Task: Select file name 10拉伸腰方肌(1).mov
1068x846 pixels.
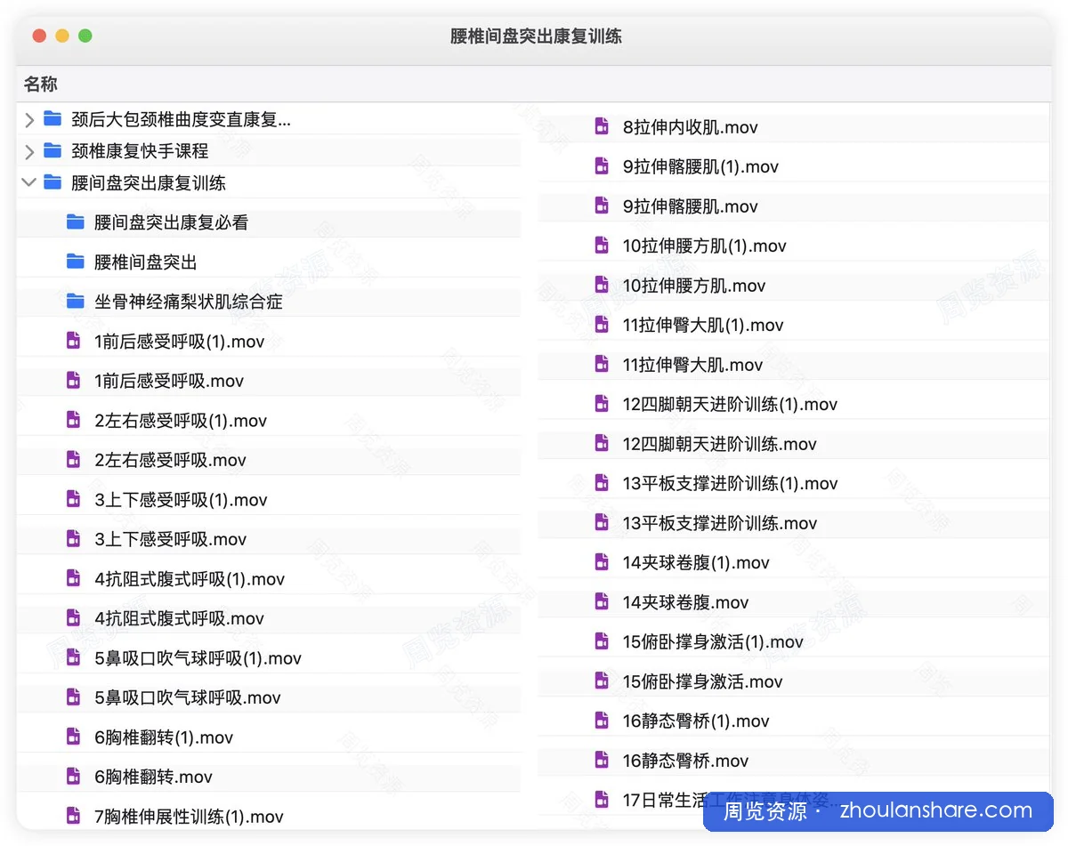Action: [x=705, y=246]
